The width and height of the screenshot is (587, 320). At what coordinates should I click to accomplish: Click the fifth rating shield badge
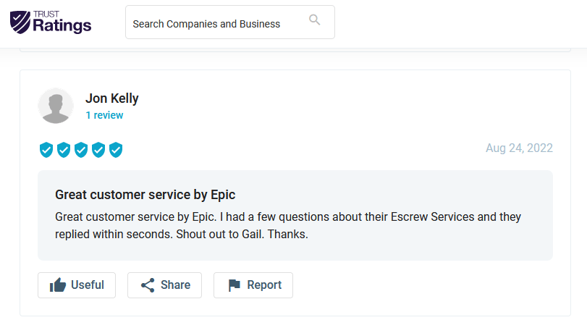click(x=116, y=150)
